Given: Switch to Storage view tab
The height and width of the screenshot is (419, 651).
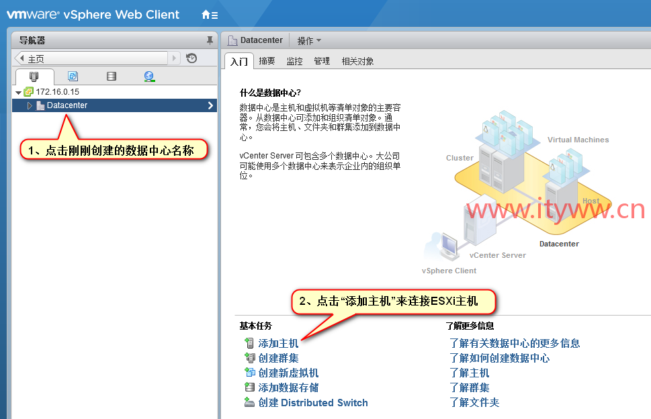Looking at the screenshot, I should [x=112, y=76].
